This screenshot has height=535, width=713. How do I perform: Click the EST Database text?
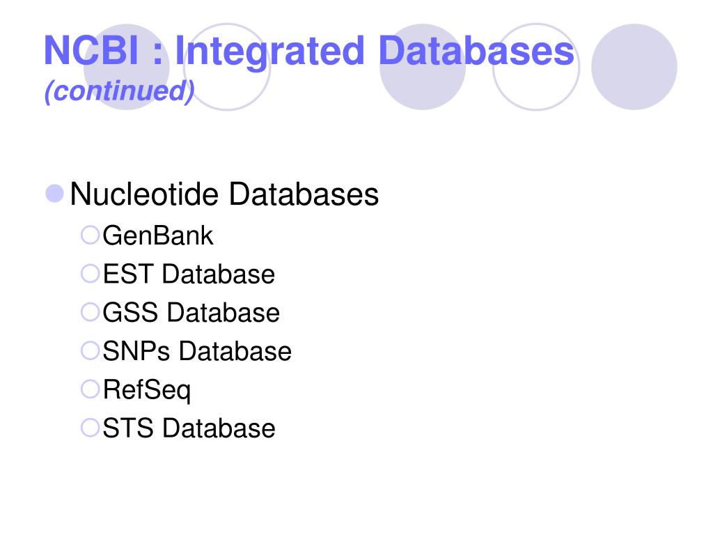189,274
